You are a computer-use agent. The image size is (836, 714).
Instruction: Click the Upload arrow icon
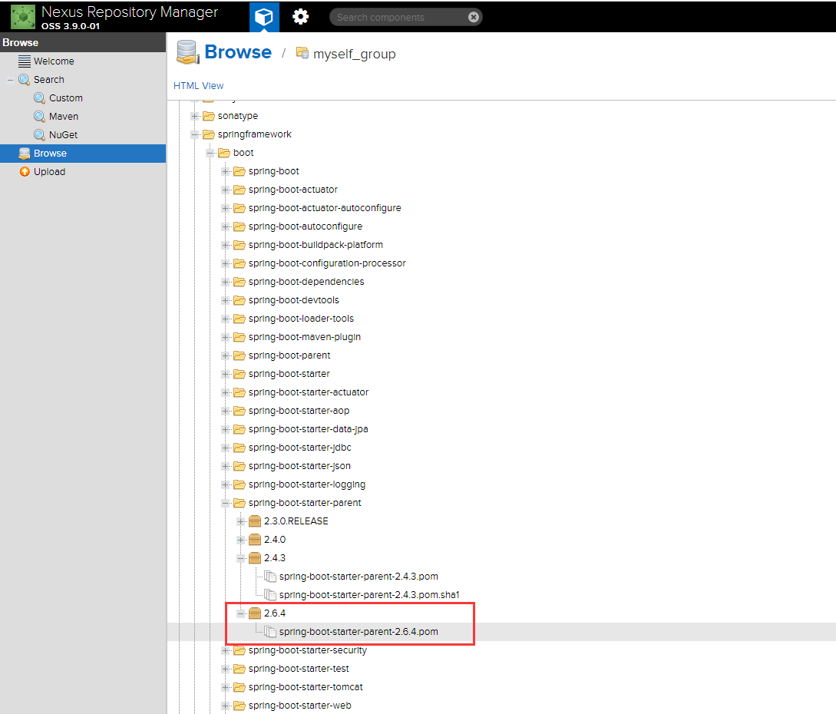25,172
